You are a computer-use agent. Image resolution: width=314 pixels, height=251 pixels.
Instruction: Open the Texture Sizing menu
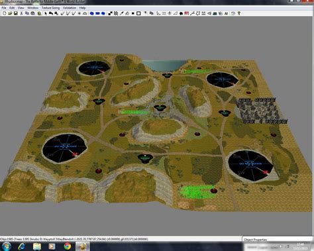(50, 8)
